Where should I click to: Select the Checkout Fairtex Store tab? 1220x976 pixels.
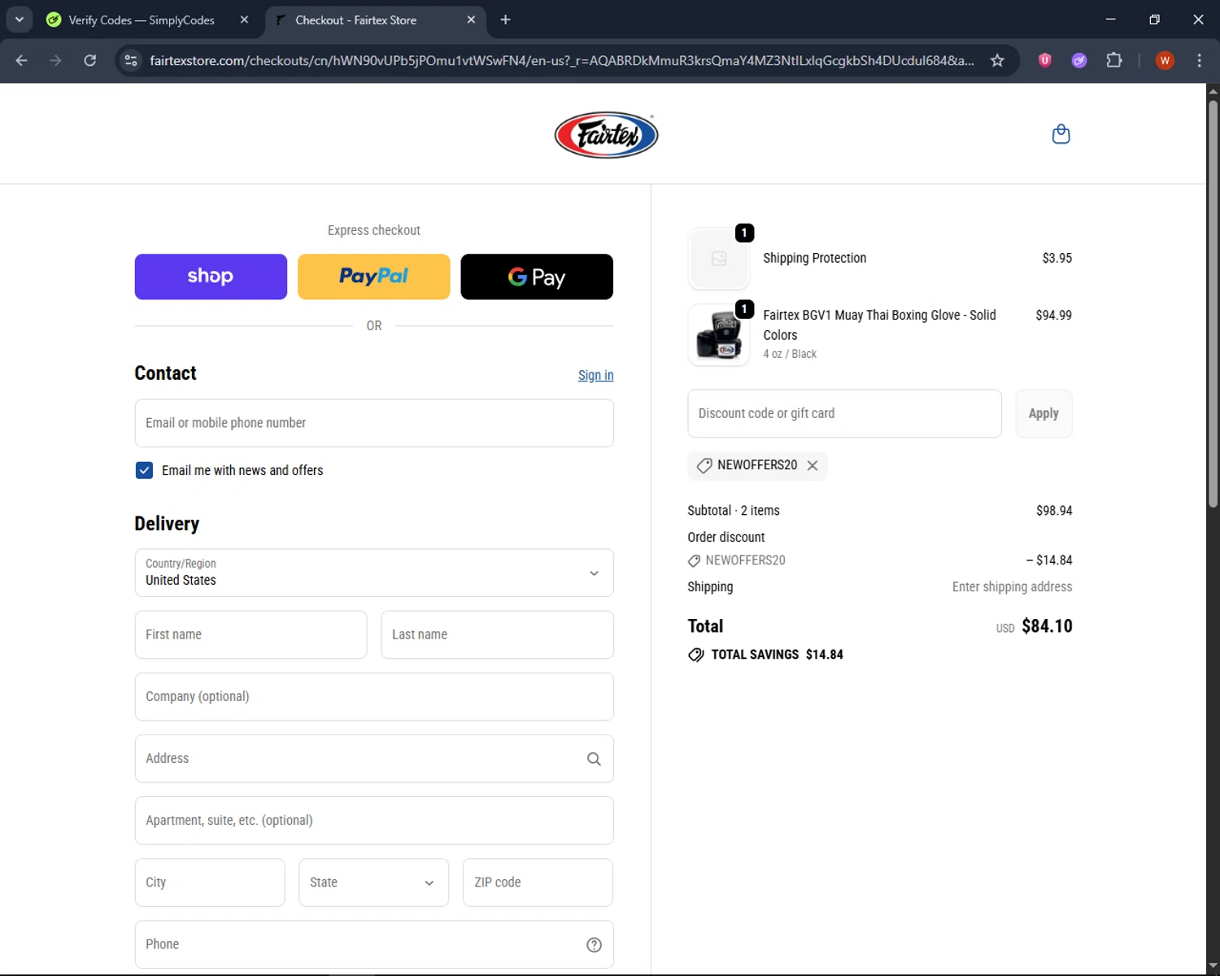(x=355, y=20)
